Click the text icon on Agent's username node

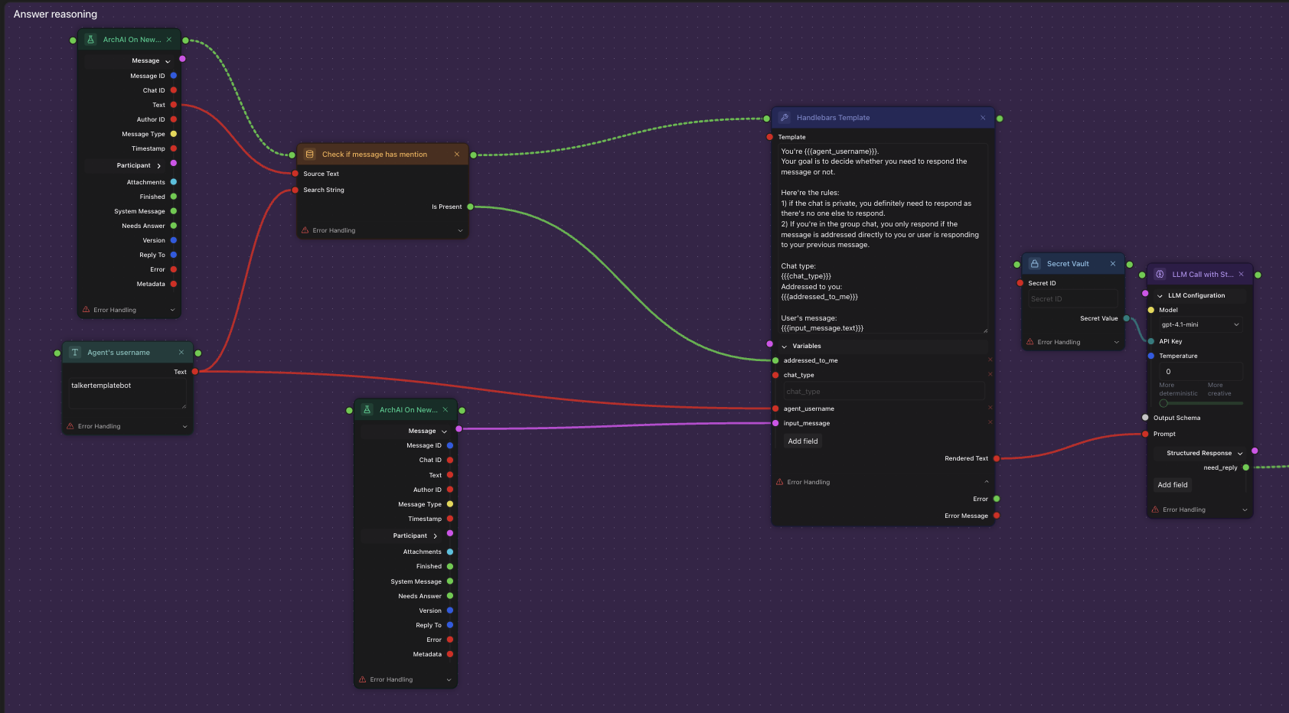[x=75, y=353]
